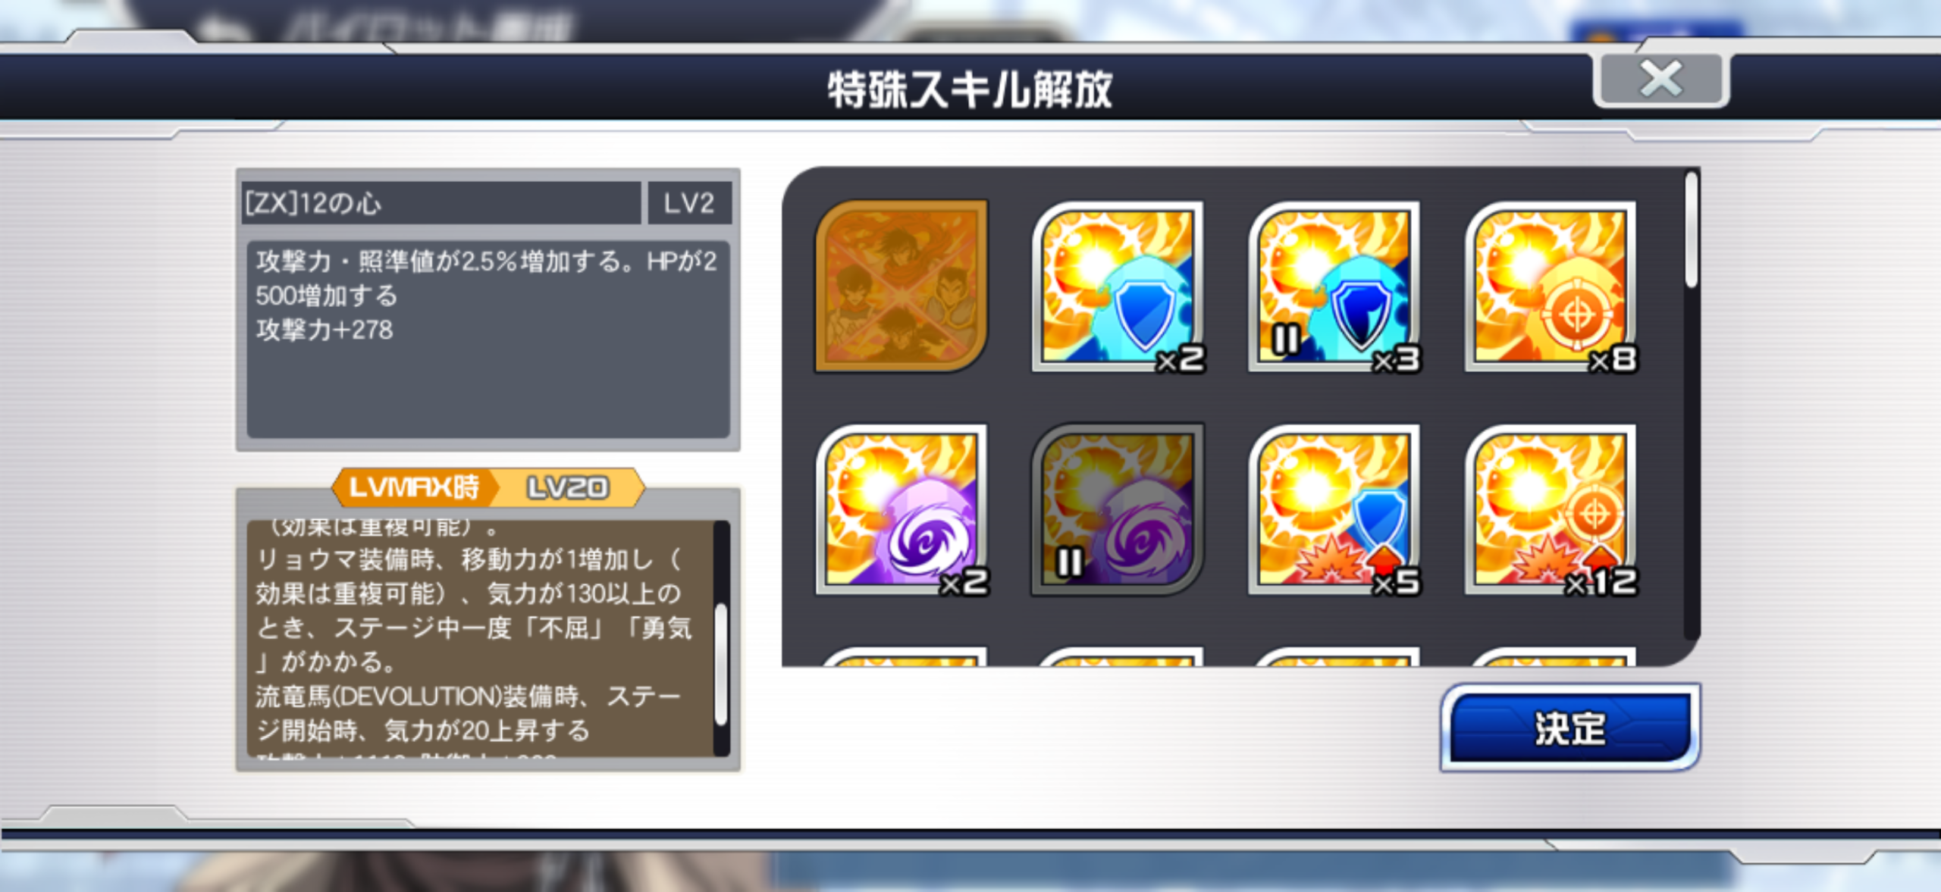Click the LVMAX description scrollbar

pos(721,638)
